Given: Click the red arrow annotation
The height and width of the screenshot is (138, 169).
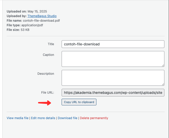Looking at the screenshot, I should pyautogui.click(x=45, y=103).
